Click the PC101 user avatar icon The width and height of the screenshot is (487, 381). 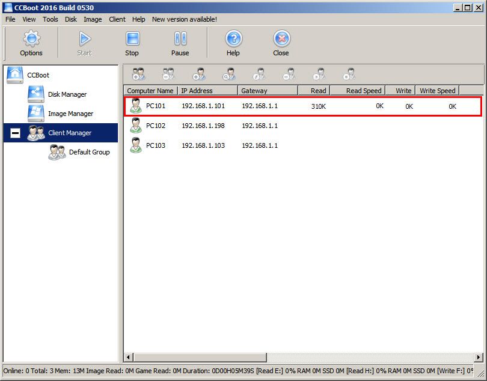[x=136, y=106]
